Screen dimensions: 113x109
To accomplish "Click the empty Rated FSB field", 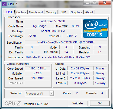I will click(x=37, y=83).
